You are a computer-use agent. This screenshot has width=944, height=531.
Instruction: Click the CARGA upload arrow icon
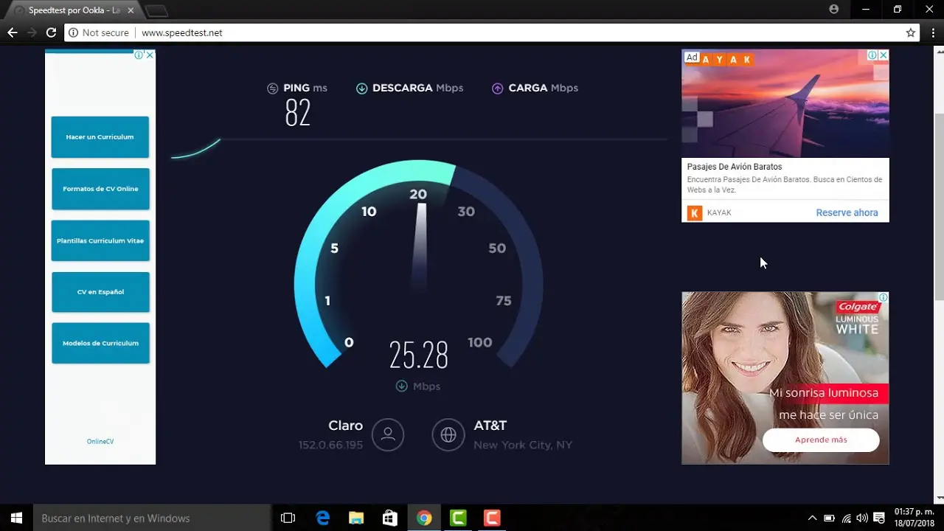pyautogui.click(x=498, y=88)
